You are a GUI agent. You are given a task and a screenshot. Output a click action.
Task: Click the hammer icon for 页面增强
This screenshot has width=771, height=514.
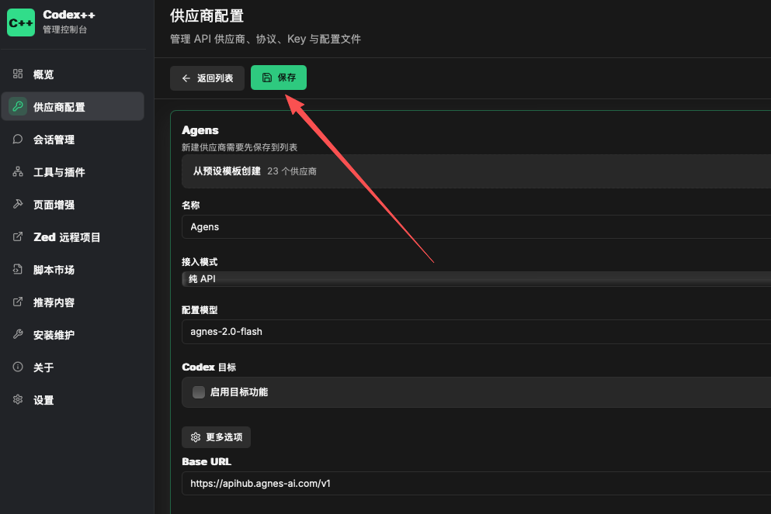point(18,204)
